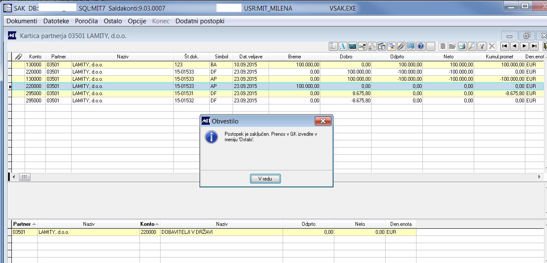Click horizontal scrollbar right arrow
Screen dimensions: 547x263
(539, 177)
